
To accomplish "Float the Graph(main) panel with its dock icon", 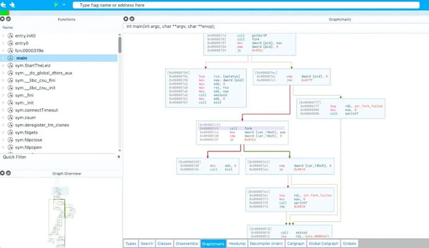I will point(132,19).
